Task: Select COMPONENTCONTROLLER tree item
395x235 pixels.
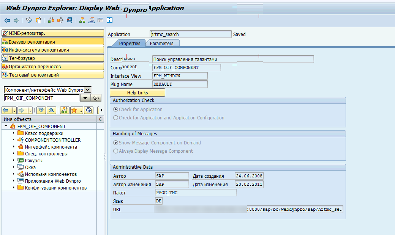Action: (x=53, y=140)
